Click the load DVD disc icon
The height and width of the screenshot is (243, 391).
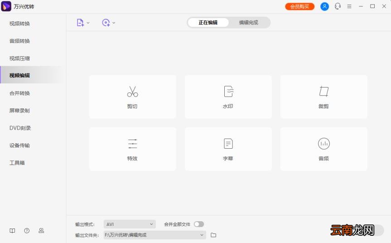106,23
